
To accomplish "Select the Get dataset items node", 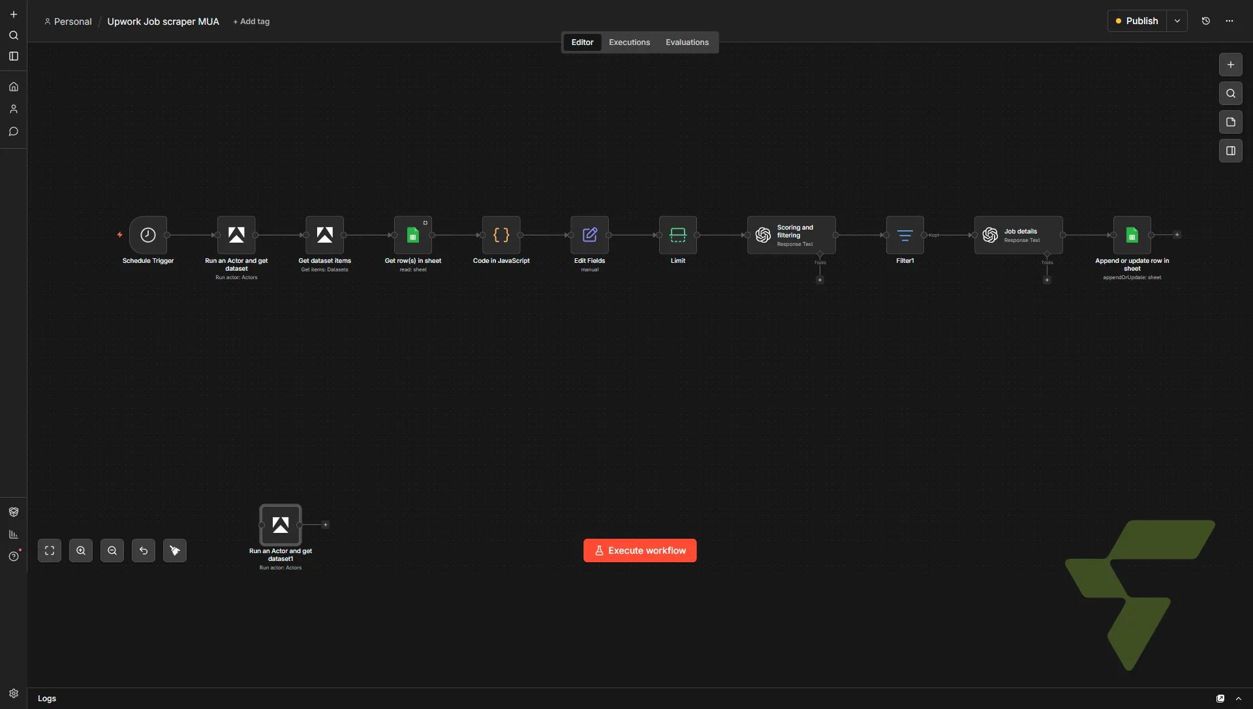I will pyautogui.click(x=324, y=235).
